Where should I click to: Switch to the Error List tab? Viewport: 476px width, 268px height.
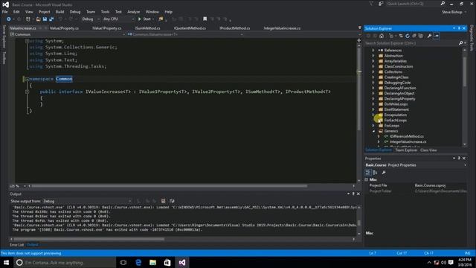16,245
